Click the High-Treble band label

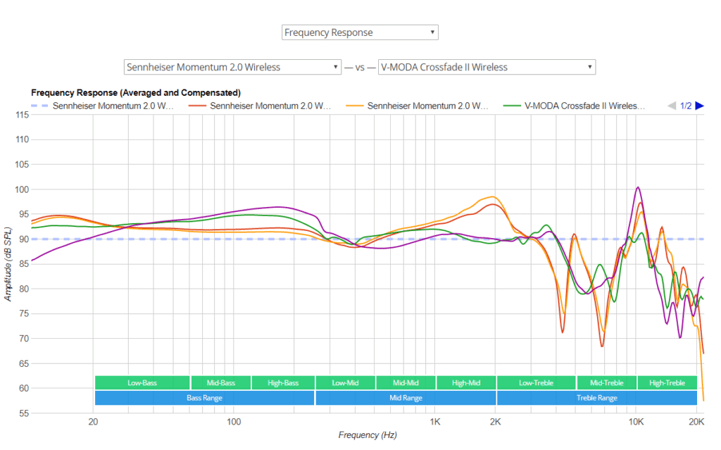tap(667, 383)
